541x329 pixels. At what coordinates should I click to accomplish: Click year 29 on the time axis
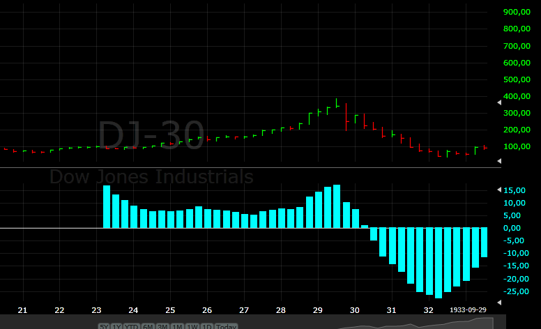point(318,310)
